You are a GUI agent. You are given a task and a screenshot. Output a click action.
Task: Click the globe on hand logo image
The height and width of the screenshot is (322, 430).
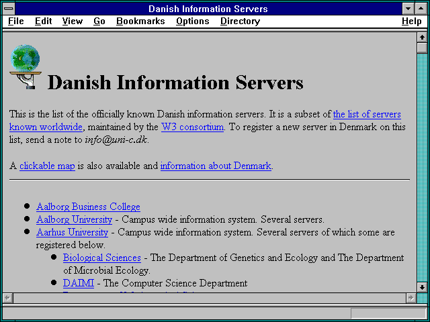pos(26,67)
